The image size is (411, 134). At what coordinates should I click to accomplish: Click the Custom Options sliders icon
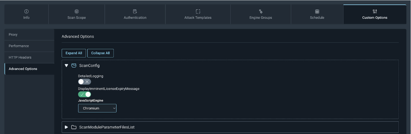pyautogui.click(x=375, y=11)
